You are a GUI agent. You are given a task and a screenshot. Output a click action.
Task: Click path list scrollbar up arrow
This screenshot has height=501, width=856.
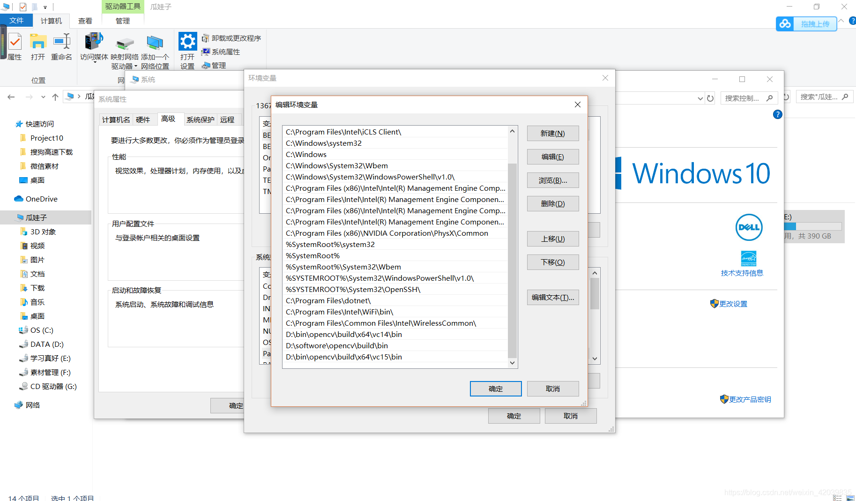coord(513,131)
